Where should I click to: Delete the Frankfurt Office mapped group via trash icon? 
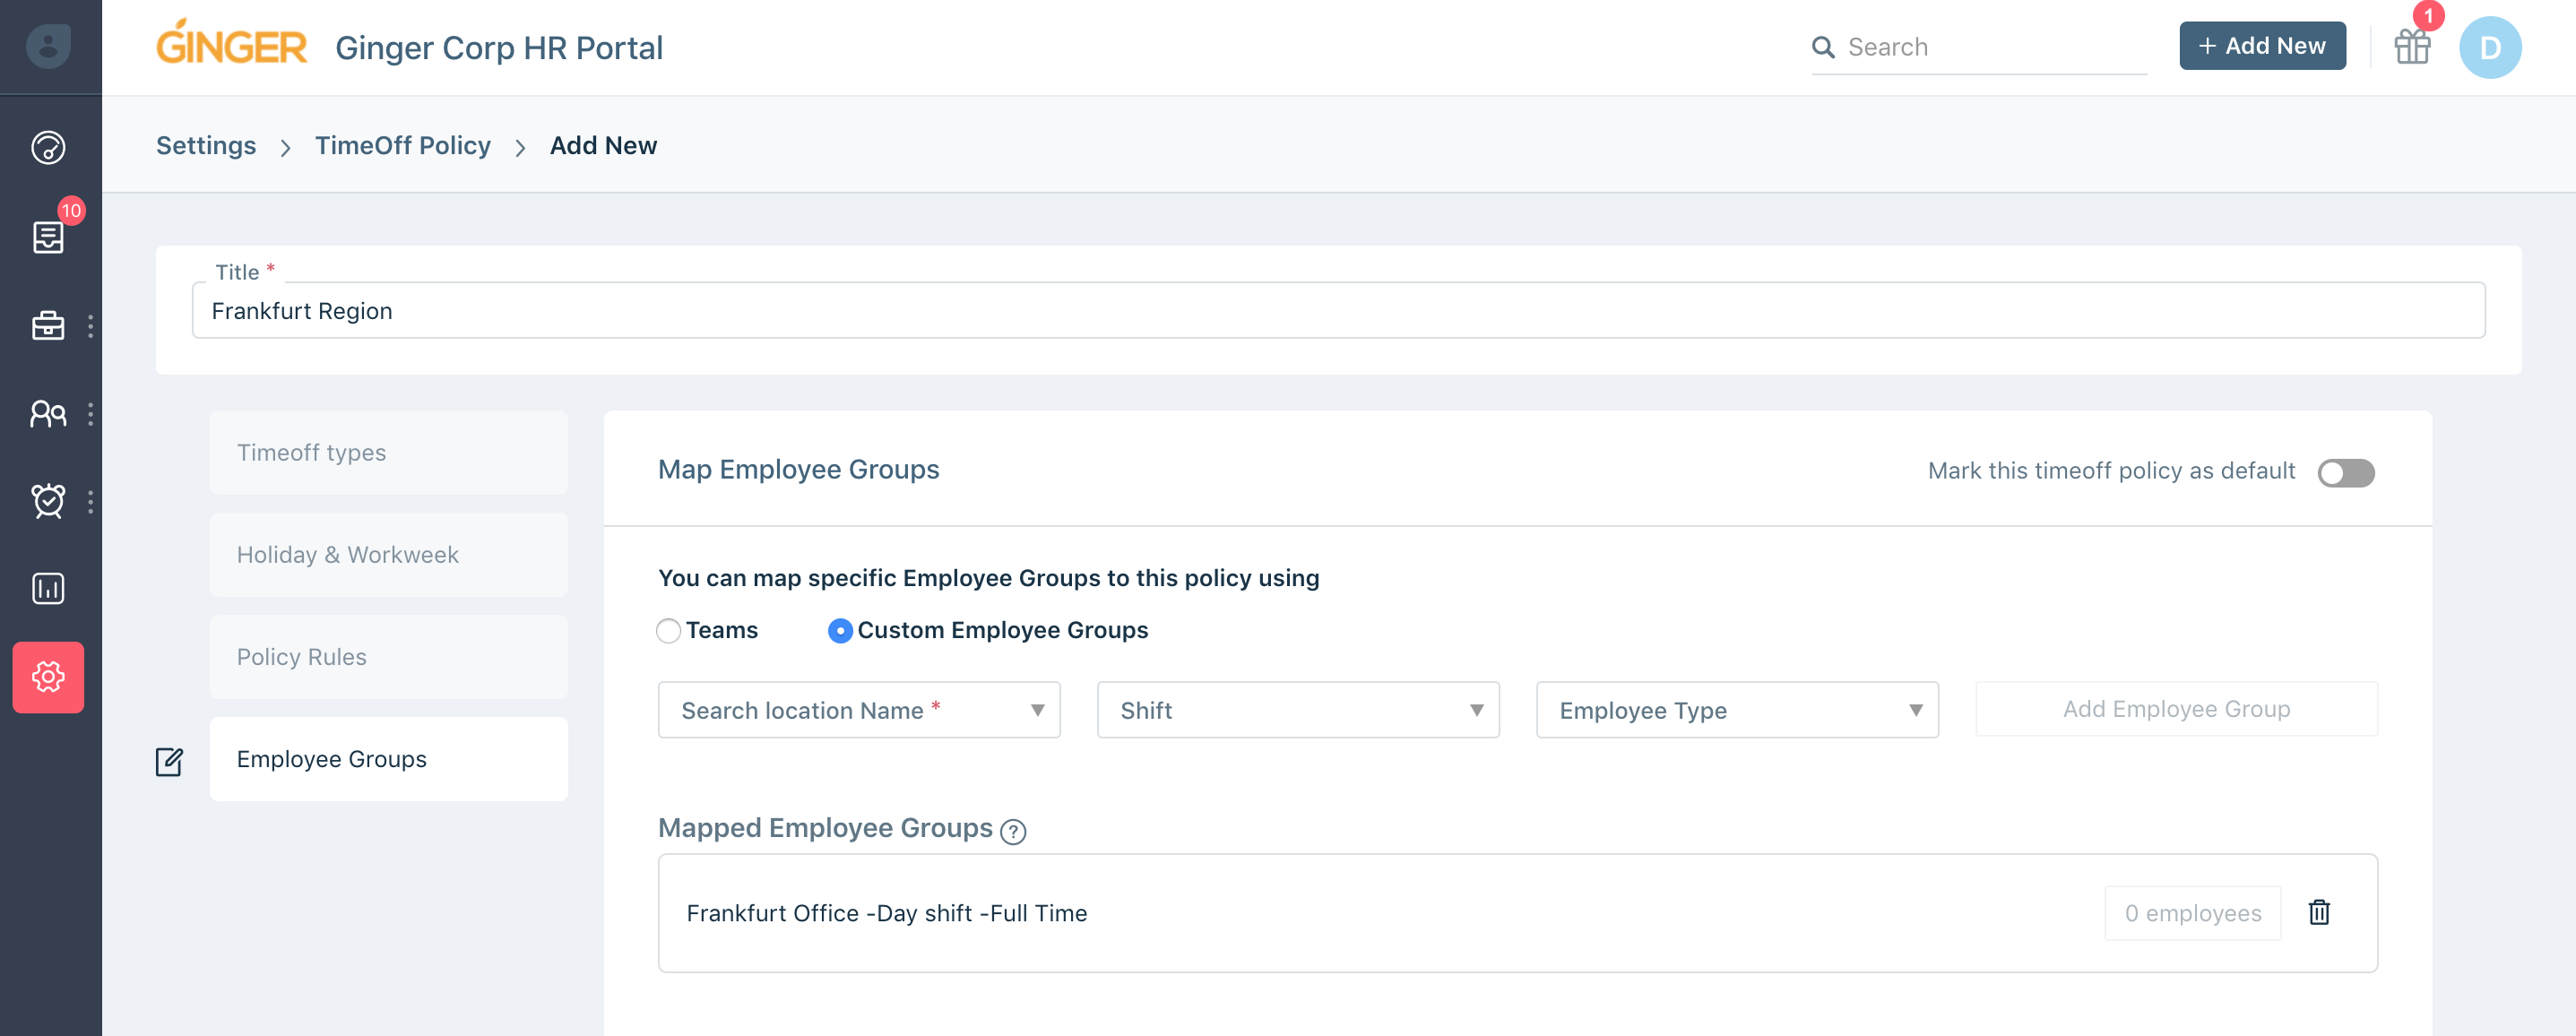[x=2319, y=912]
